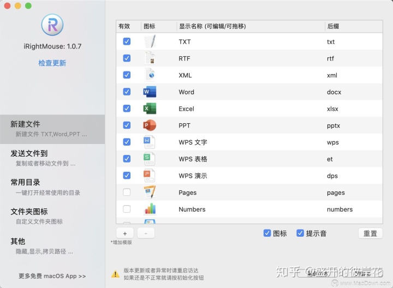Click the et suffix cell
Viewport: 393px width, 288px height.
click(330, 159)
